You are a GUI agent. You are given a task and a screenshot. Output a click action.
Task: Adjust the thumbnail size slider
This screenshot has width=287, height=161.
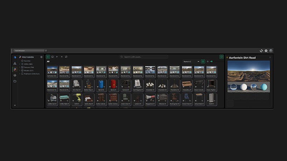coord(217,61)
